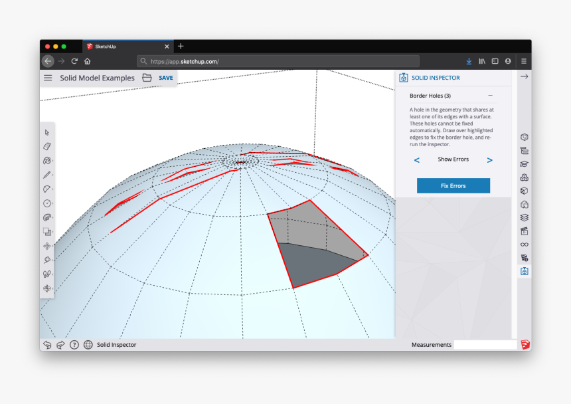Open the Layers panel icon
The height and width of the screenshot is (404, 571).
tap(525, 217)
